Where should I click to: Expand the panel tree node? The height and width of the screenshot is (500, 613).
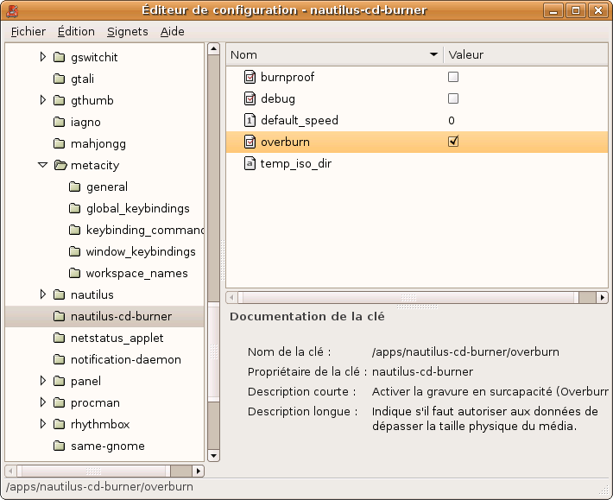[43, 381]
